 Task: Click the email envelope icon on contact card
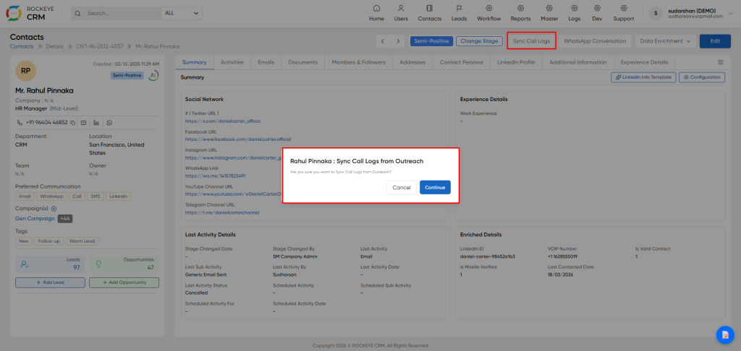(x=84, y=123)
